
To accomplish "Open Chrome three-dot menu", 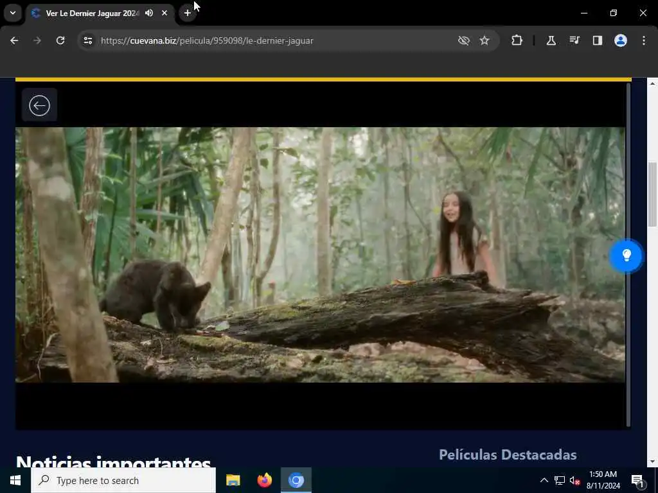I will coord(644,40).
